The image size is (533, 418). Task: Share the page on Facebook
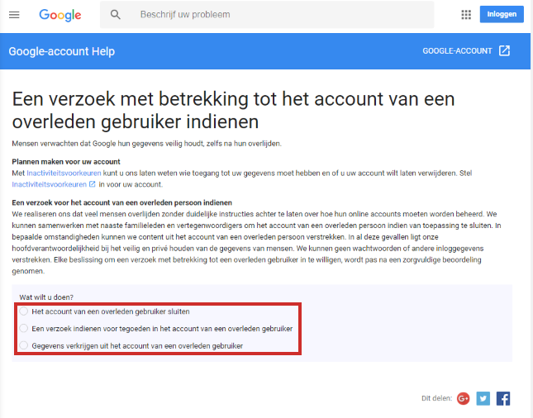pyautogui.click(x=503, y=398)
